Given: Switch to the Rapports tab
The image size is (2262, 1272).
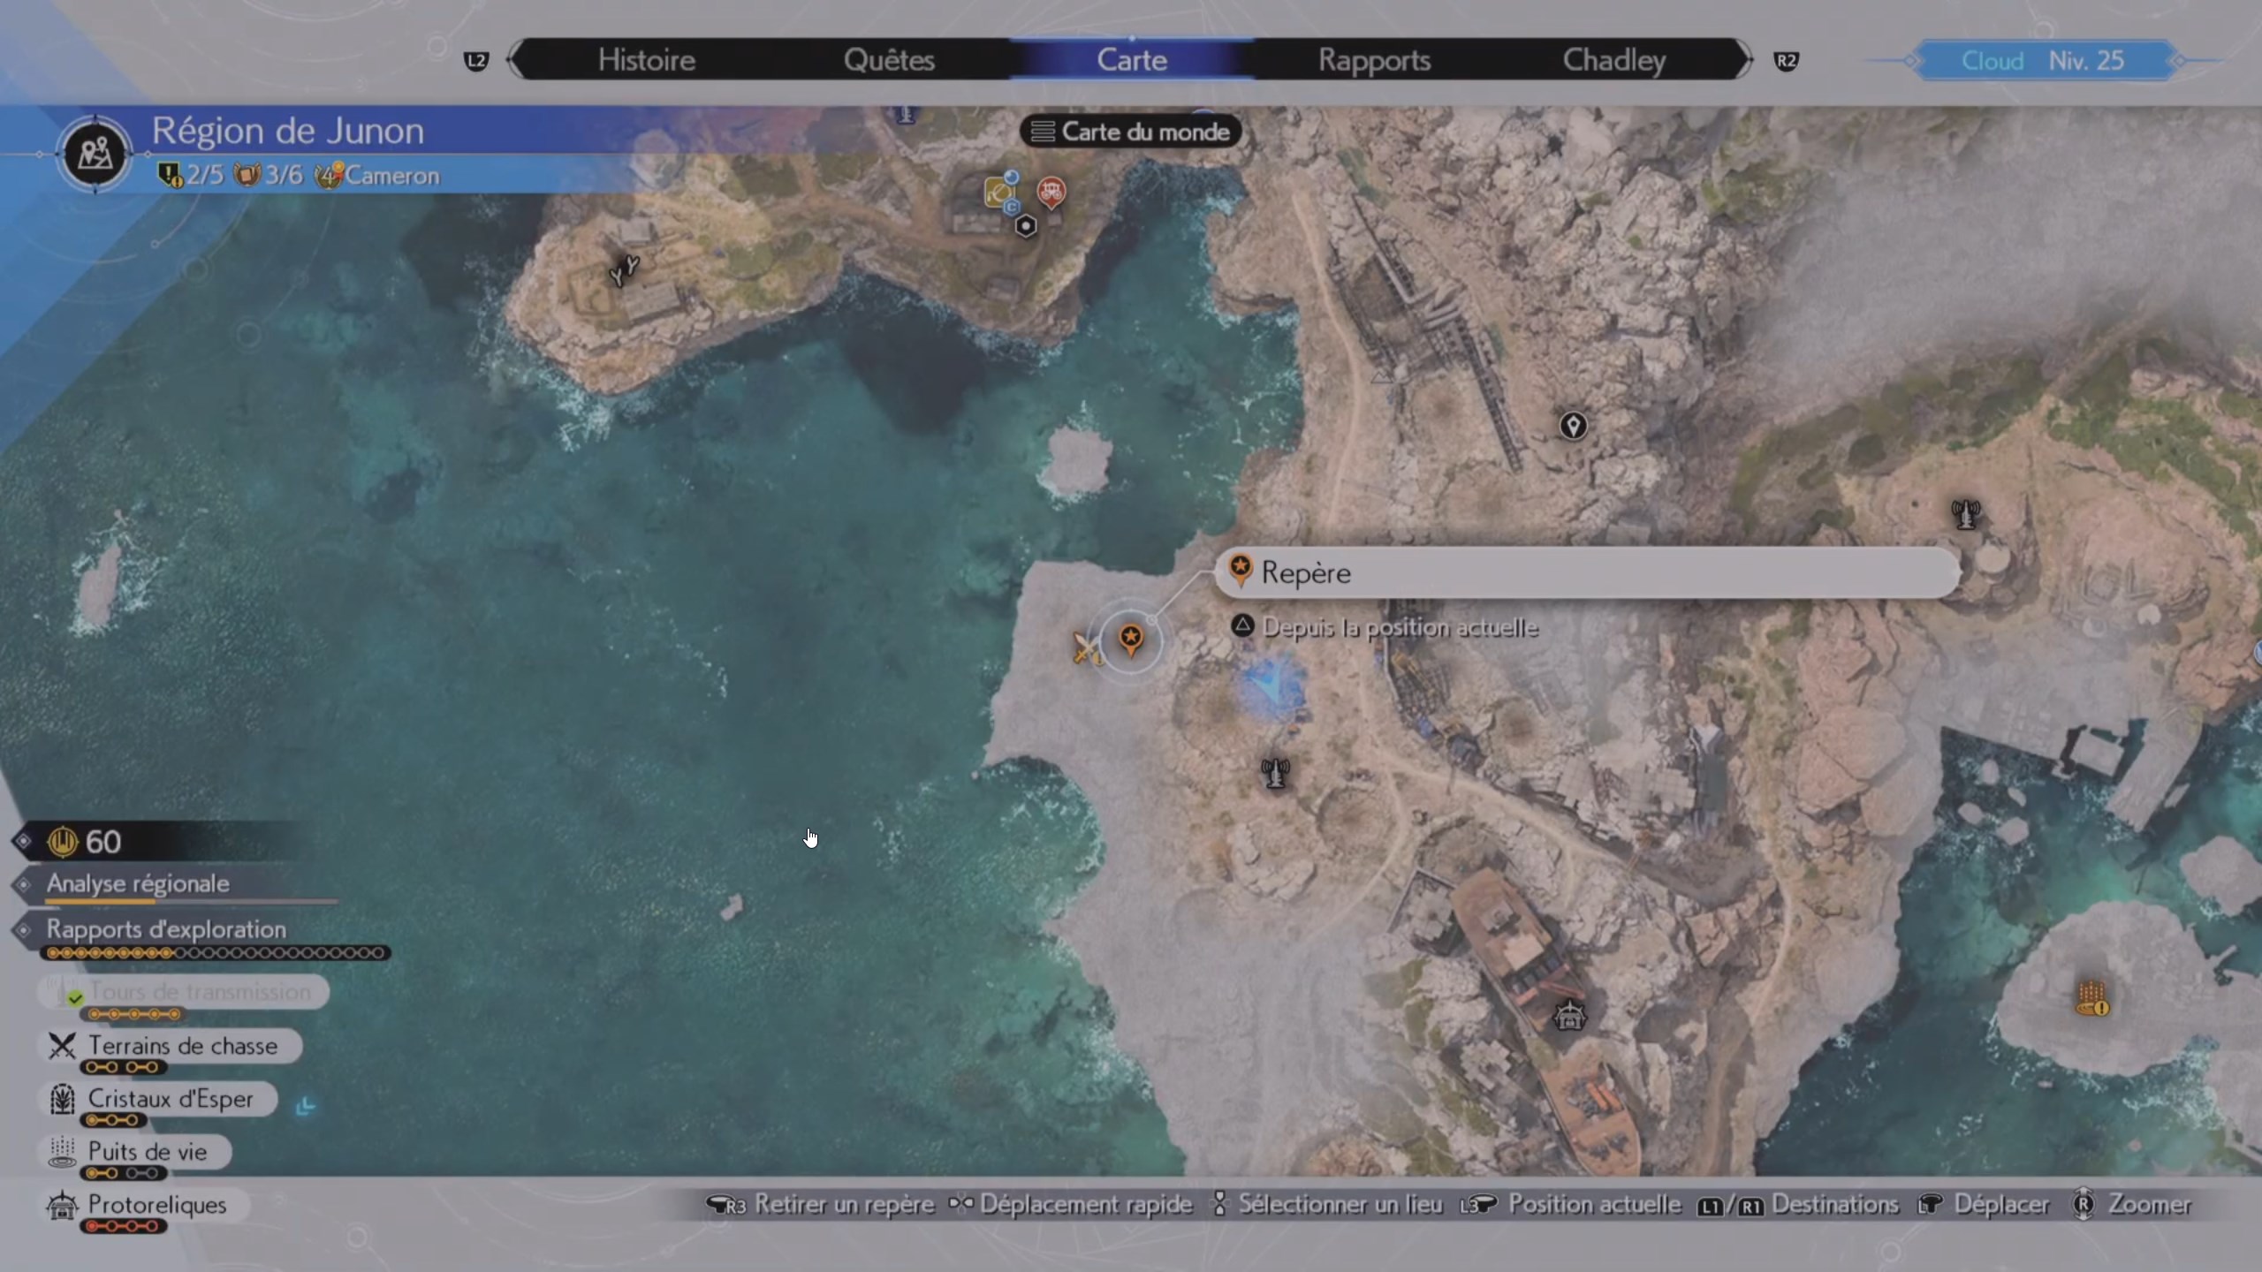Looking at the screenshot, I should click(1375, 59).
